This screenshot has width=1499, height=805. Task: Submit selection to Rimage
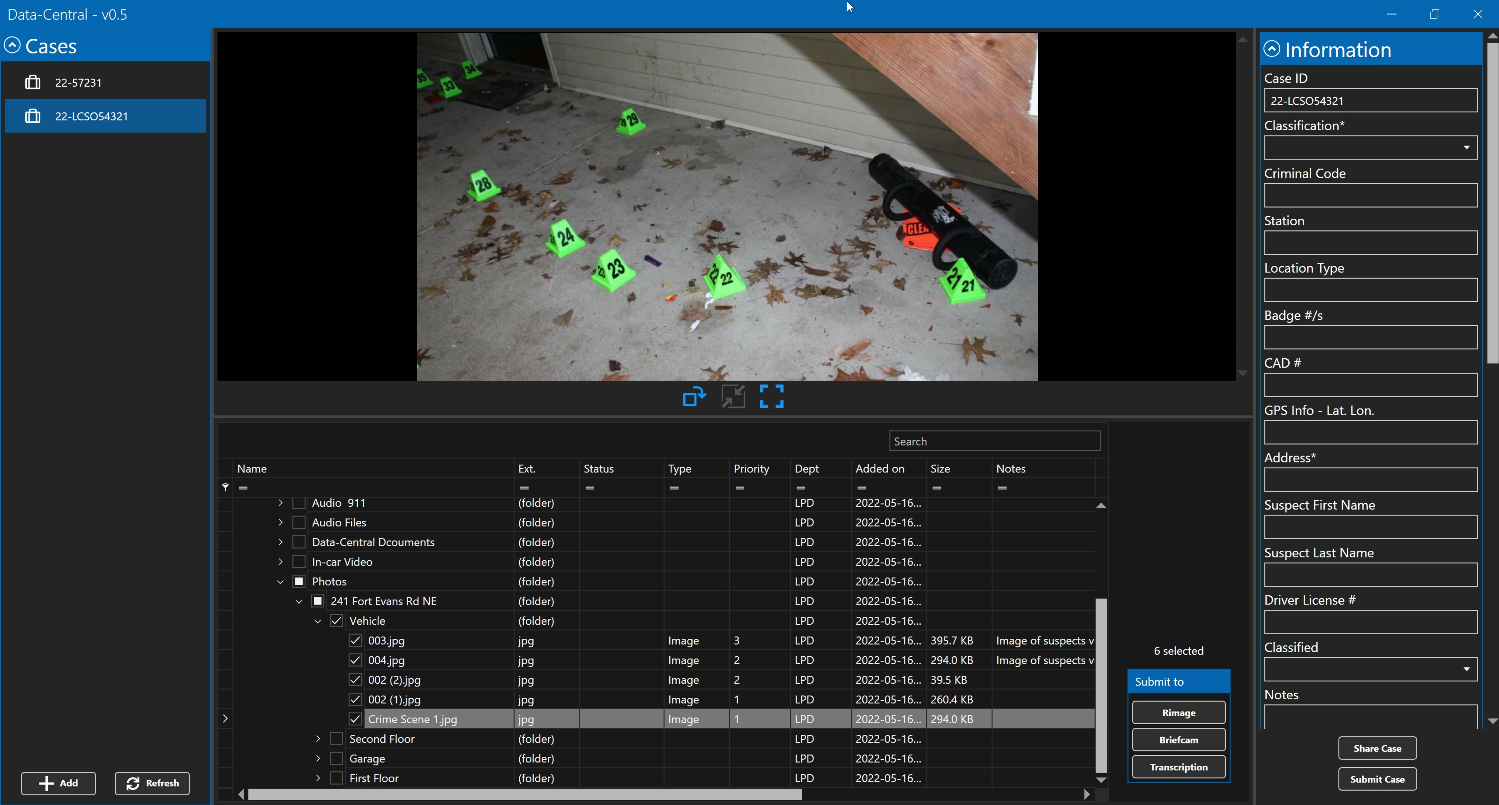point(1178,712)
